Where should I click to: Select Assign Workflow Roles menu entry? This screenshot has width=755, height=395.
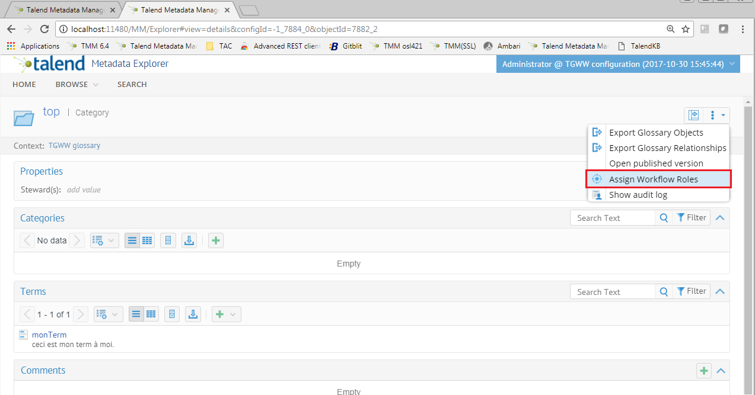pos(653,179)
